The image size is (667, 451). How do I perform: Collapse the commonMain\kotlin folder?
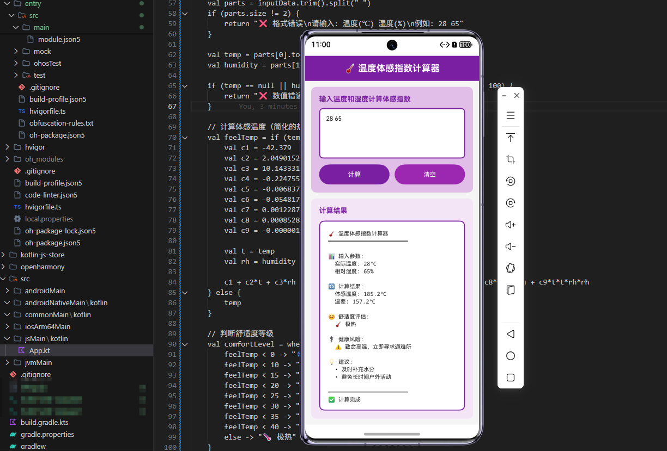pyautogui.click(x=8, y=314)
